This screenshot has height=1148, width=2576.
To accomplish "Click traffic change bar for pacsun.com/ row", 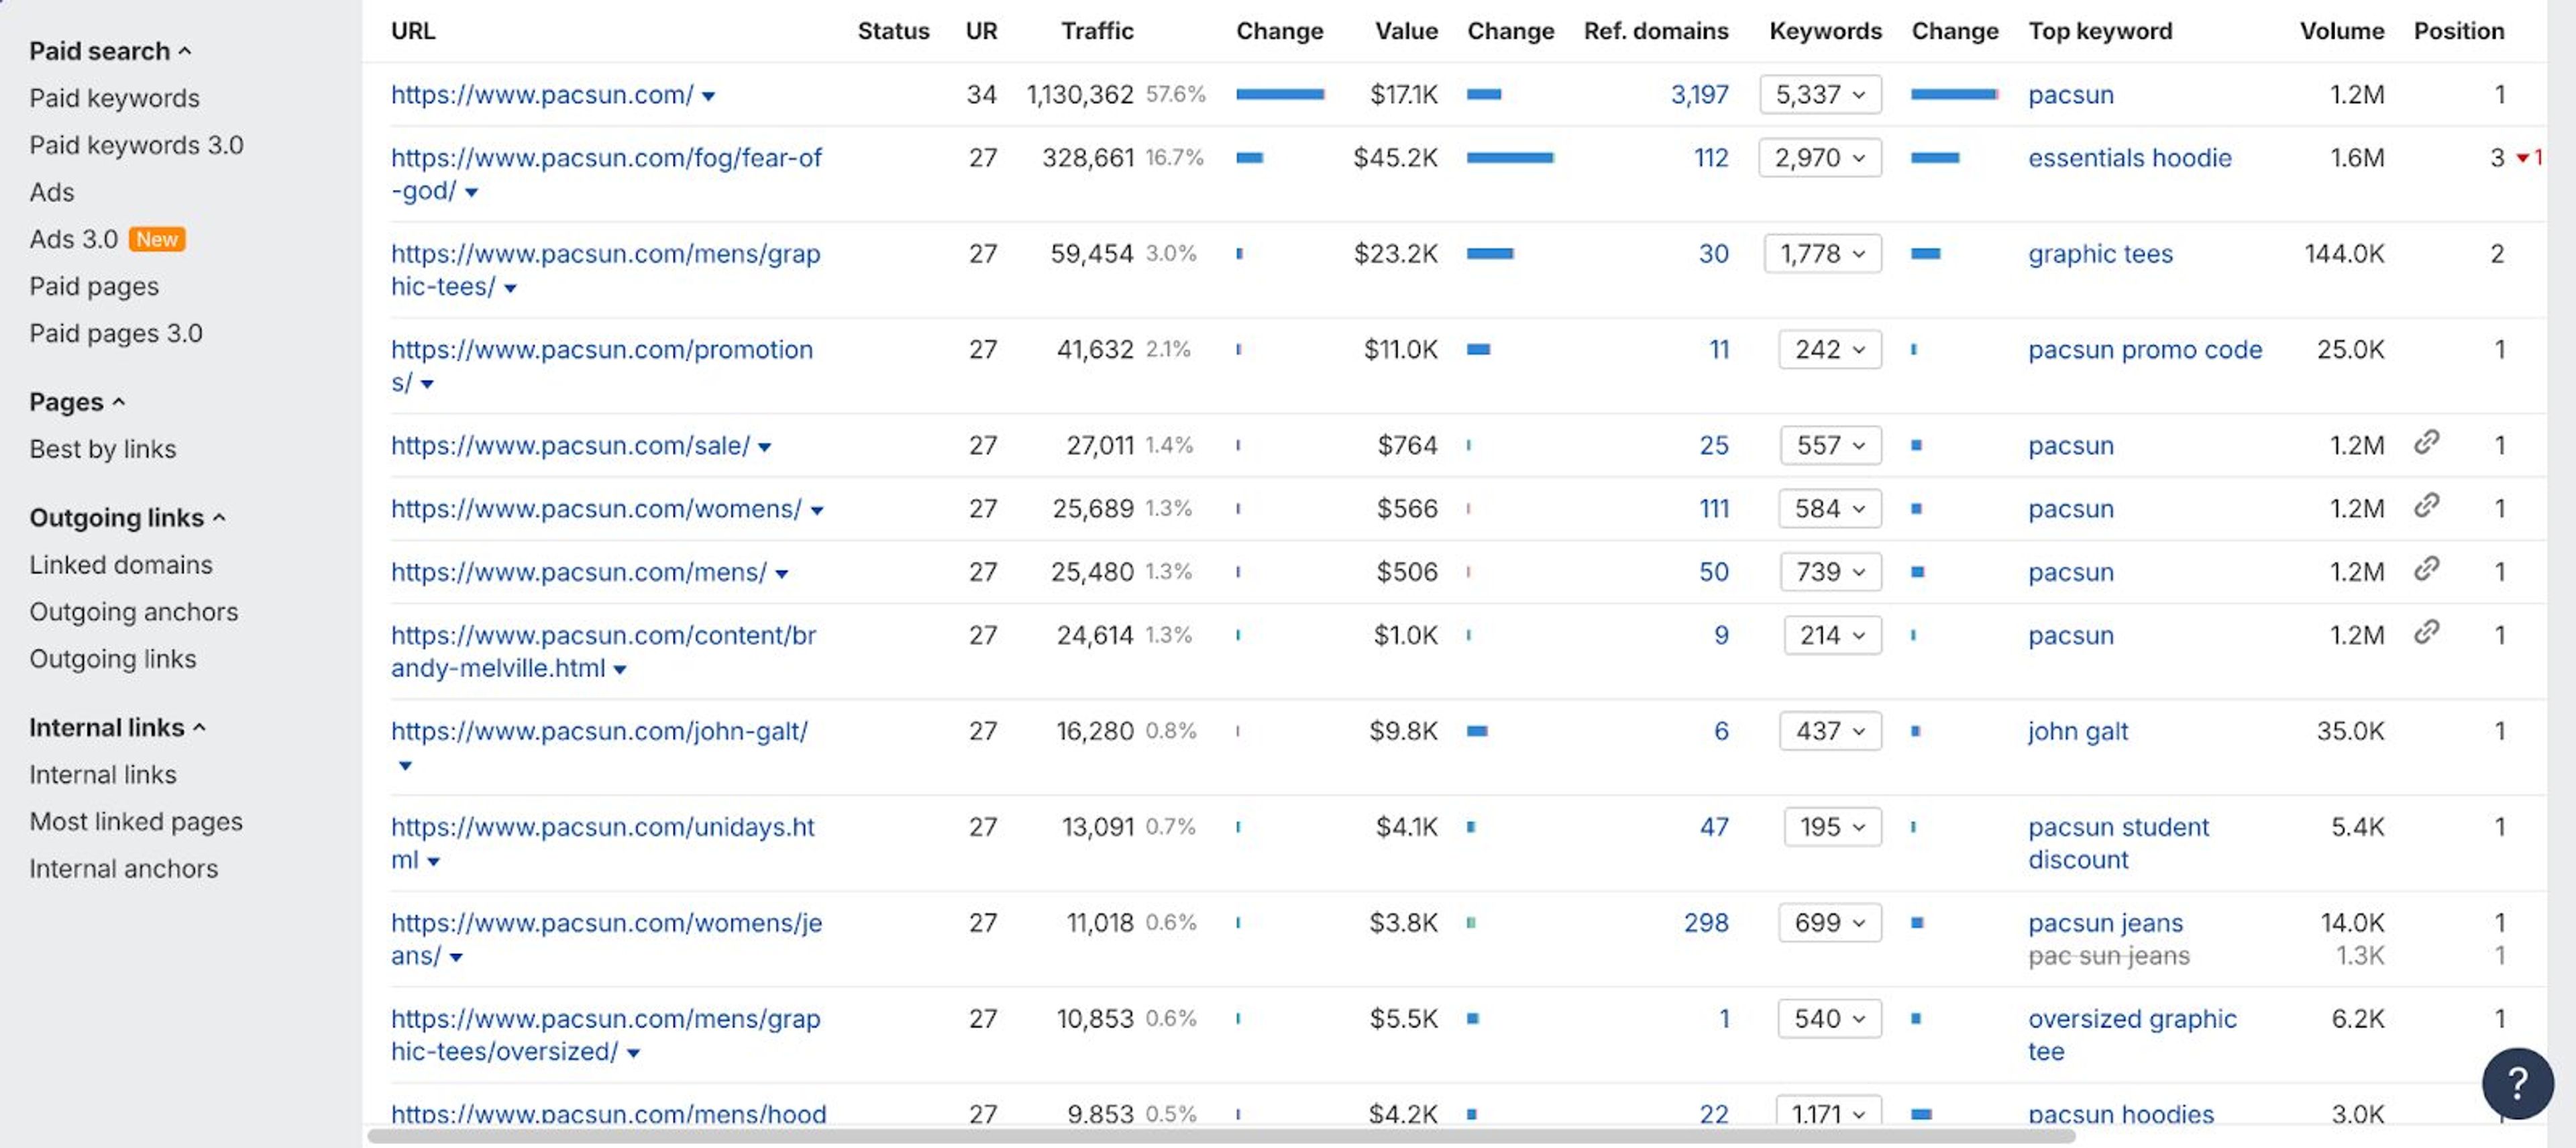I will (1280, 94).
